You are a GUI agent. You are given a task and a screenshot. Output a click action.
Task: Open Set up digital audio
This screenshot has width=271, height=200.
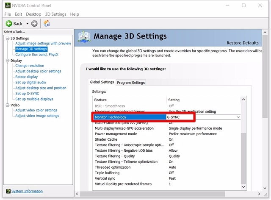30,82
